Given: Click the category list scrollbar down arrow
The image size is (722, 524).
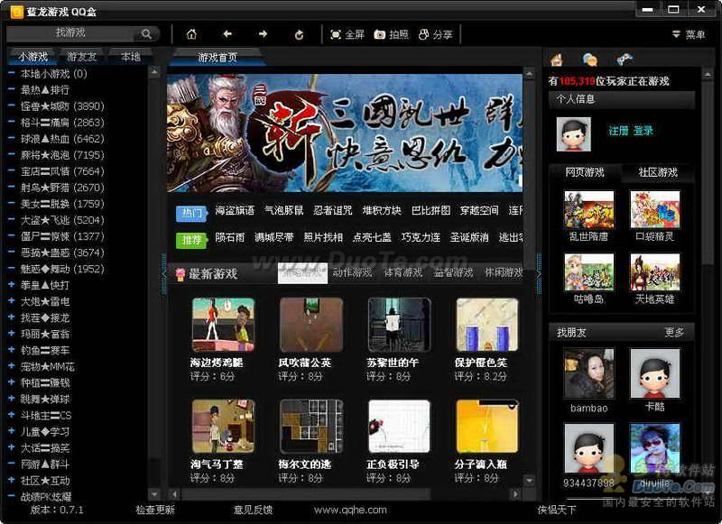Looking at the screenshot, I should (x=154, y=494).
